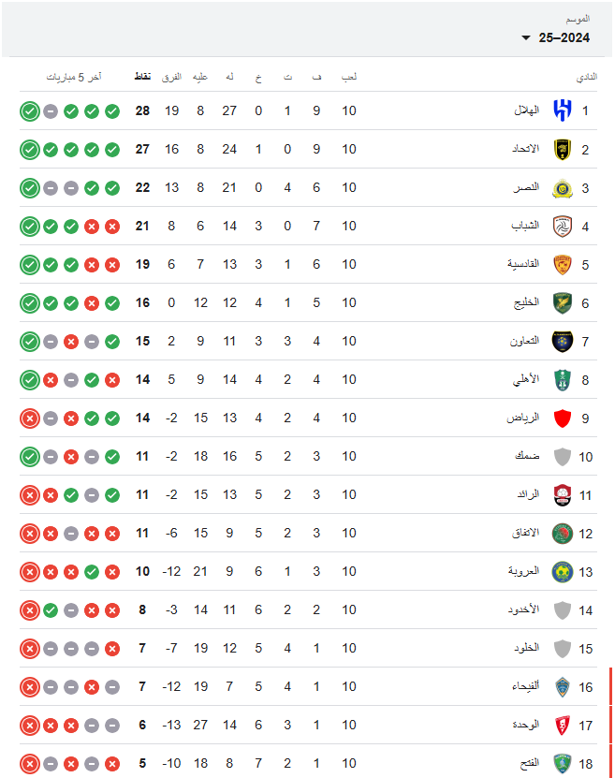Click the النادي club column header

point(587,77)
